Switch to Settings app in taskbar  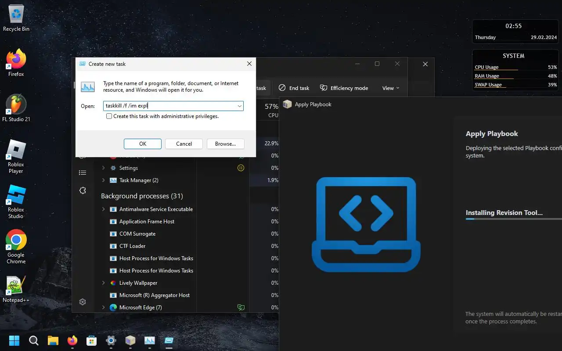(111, 340)
